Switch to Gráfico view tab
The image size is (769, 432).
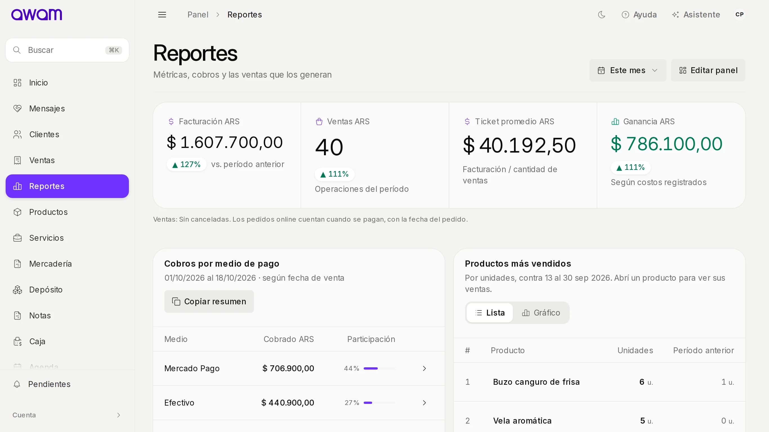click(541, 313)
